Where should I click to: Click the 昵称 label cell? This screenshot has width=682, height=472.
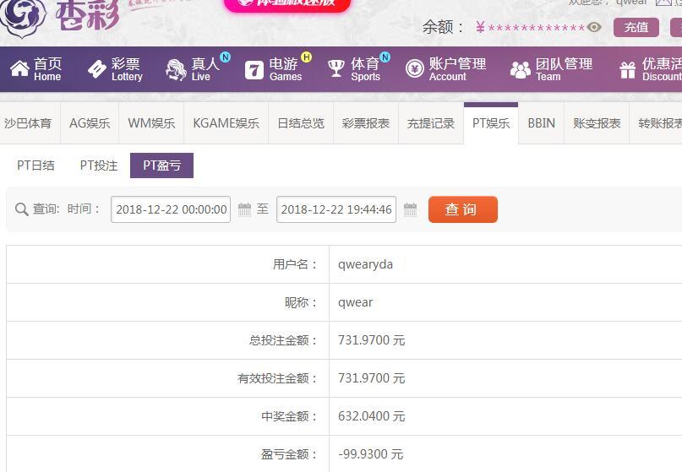(x=168, y=302)
